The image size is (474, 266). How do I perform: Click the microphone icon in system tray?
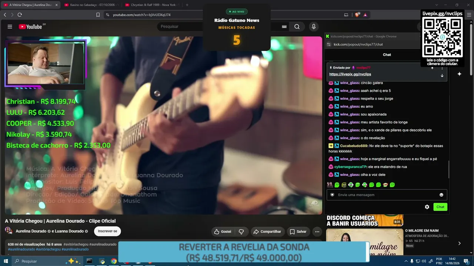411,261
